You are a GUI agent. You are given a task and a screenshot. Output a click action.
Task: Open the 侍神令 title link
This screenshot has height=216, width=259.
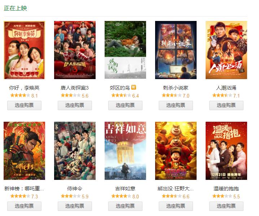(x=75, y=189)
